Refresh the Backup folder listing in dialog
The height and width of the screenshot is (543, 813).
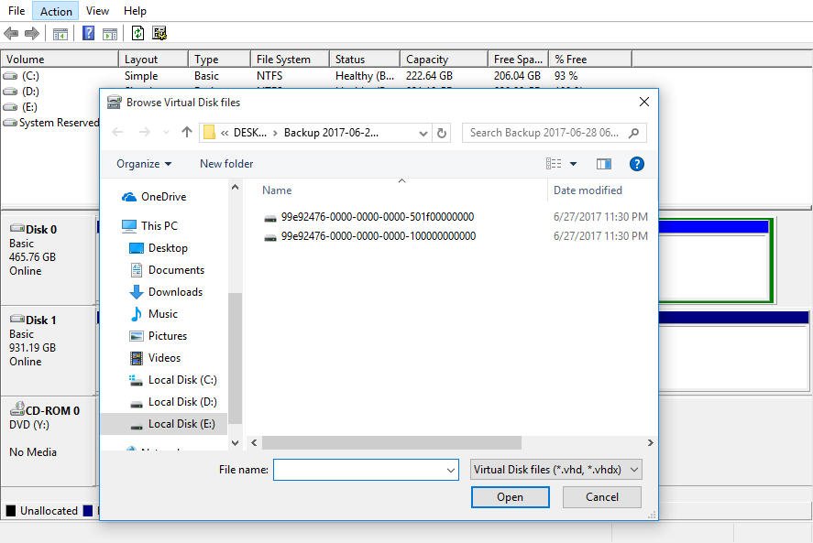(442, 133)
